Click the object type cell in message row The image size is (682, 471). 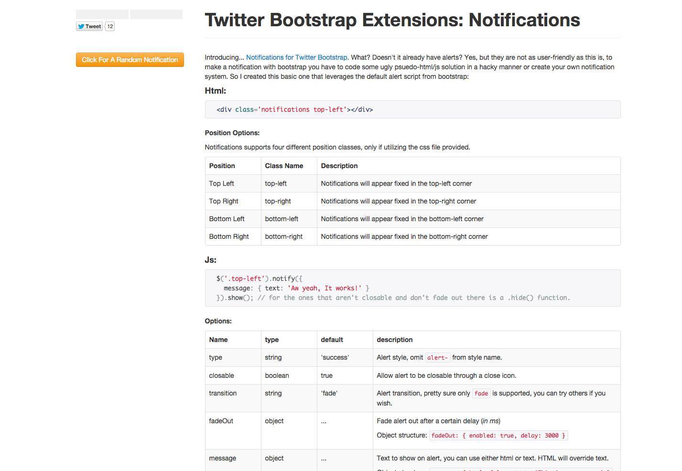289,460
